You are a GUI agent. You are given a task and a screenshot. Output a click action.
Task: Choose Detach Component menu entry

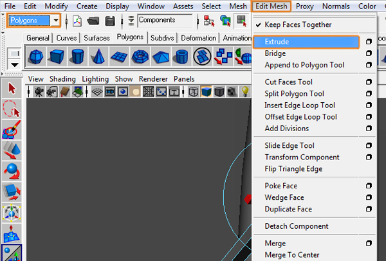pos(297,226)
